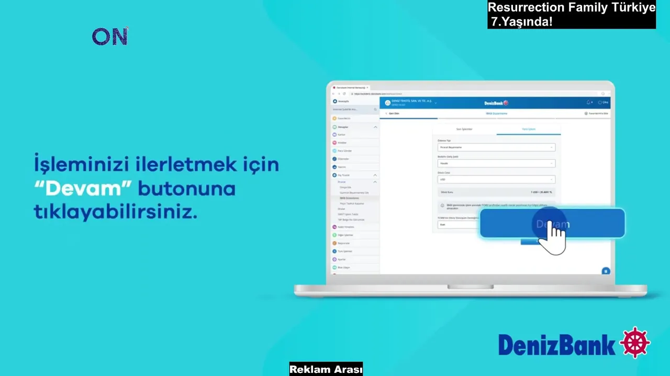Open the Tüm İşlemler sidebar icon

tap(334, 251)
